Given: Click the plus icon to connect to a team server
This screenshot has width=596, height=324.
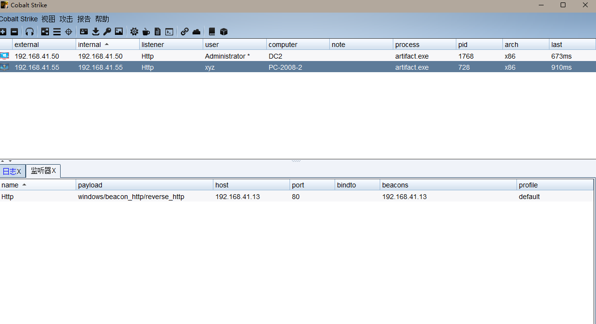Looking at the screenshot, I should click(3, 31).
